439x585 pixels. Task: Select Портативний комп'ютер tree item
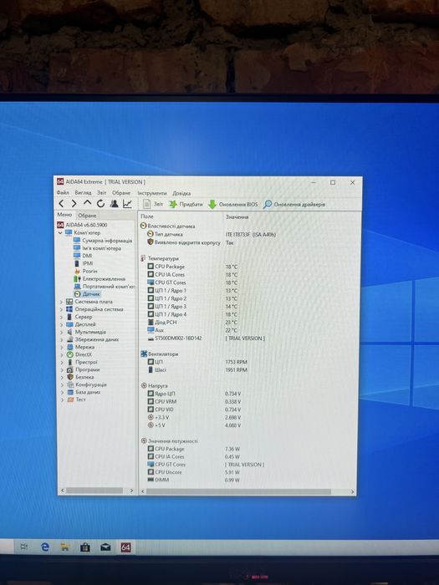(105, 287)
